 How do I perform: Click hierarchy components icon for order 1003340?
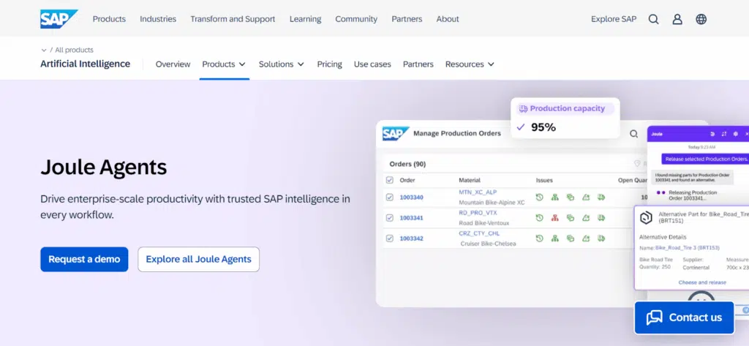point(554,197)
